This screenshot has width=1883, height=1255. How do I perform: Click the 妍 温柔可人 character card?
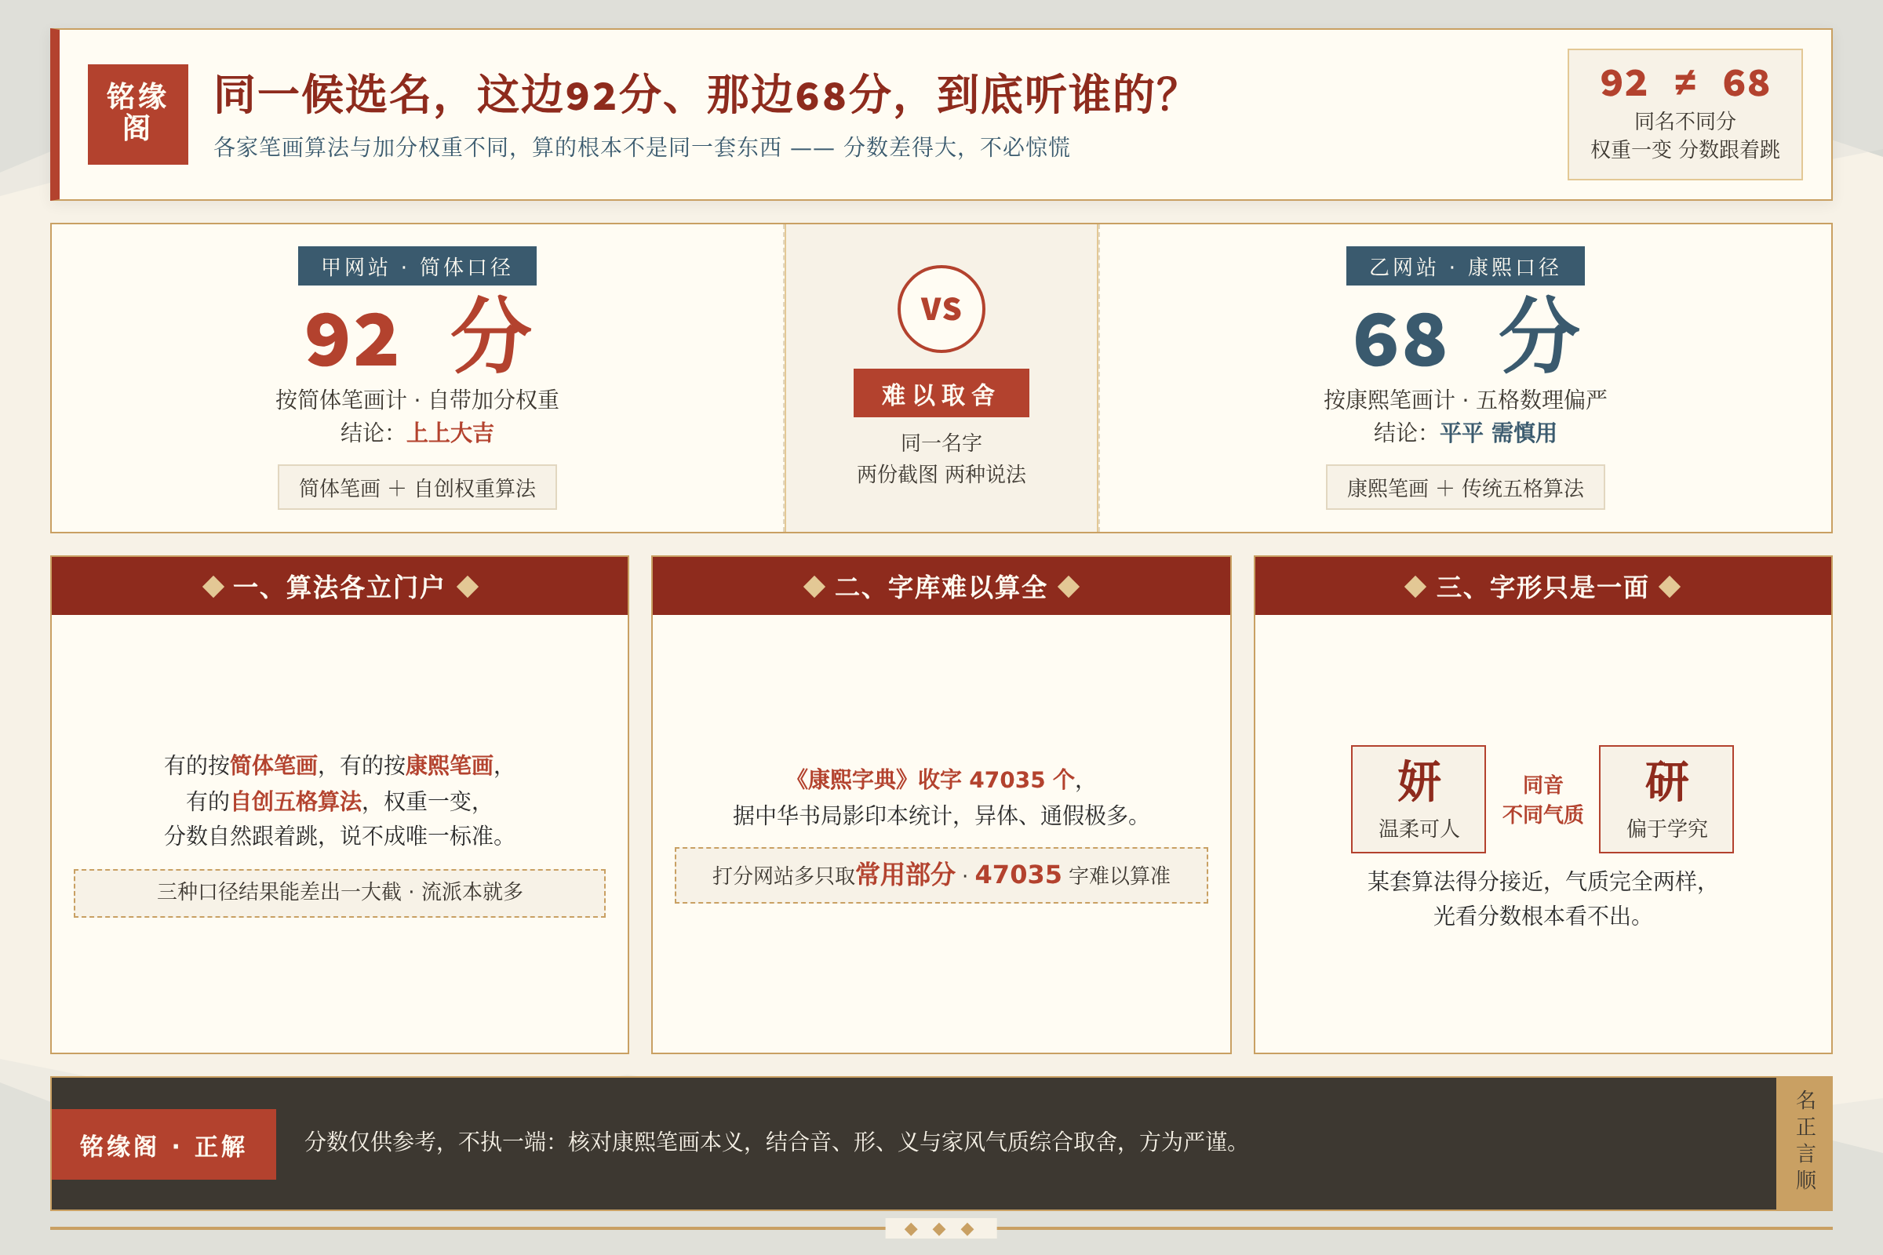pos(1418,798)
